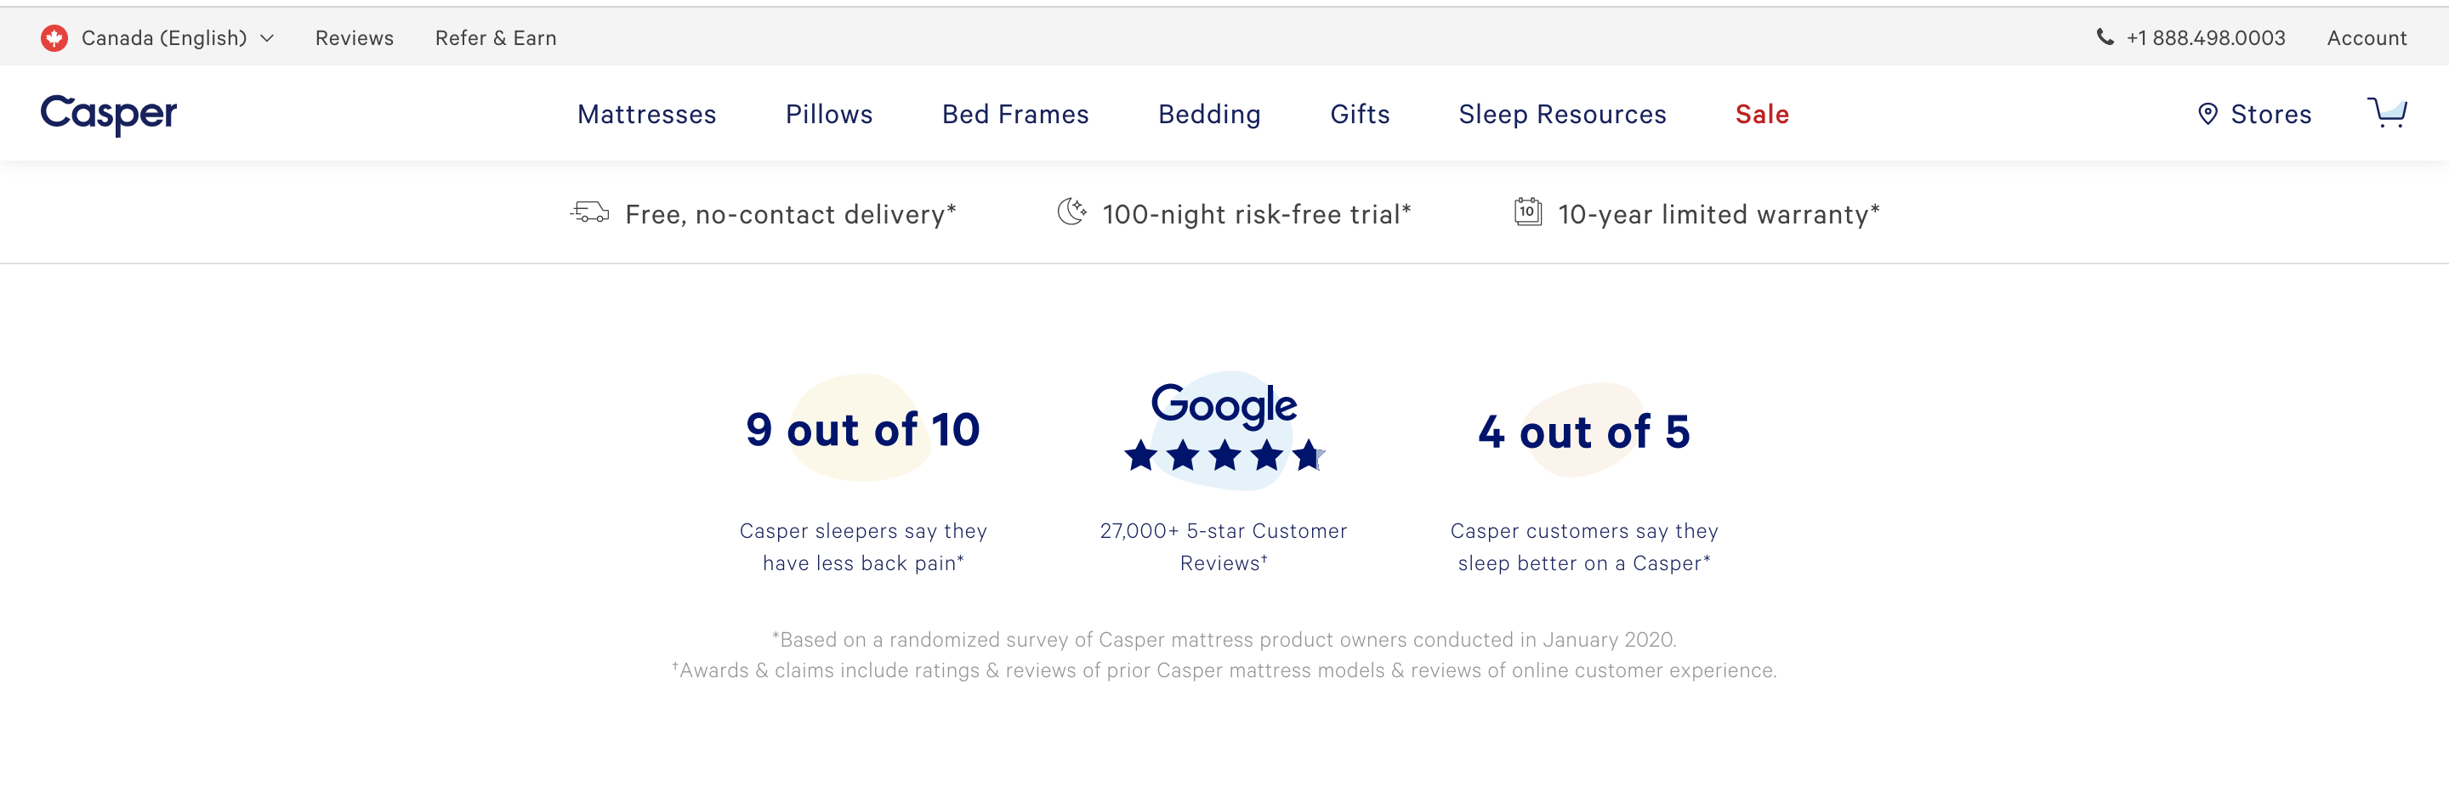
Task: Click the Canadian flag icon
Action: point(54,37)
